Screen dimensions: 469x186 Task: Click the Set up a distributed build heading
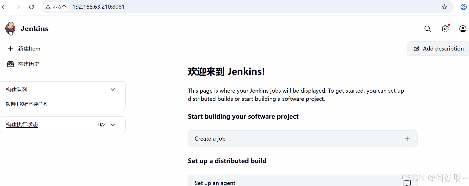[227, 161]
